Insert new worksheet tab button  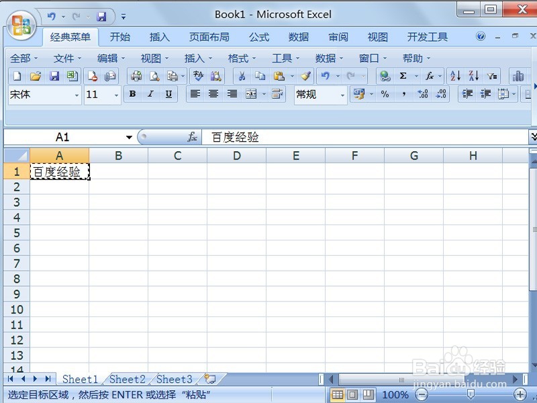[x=209, y=379]
